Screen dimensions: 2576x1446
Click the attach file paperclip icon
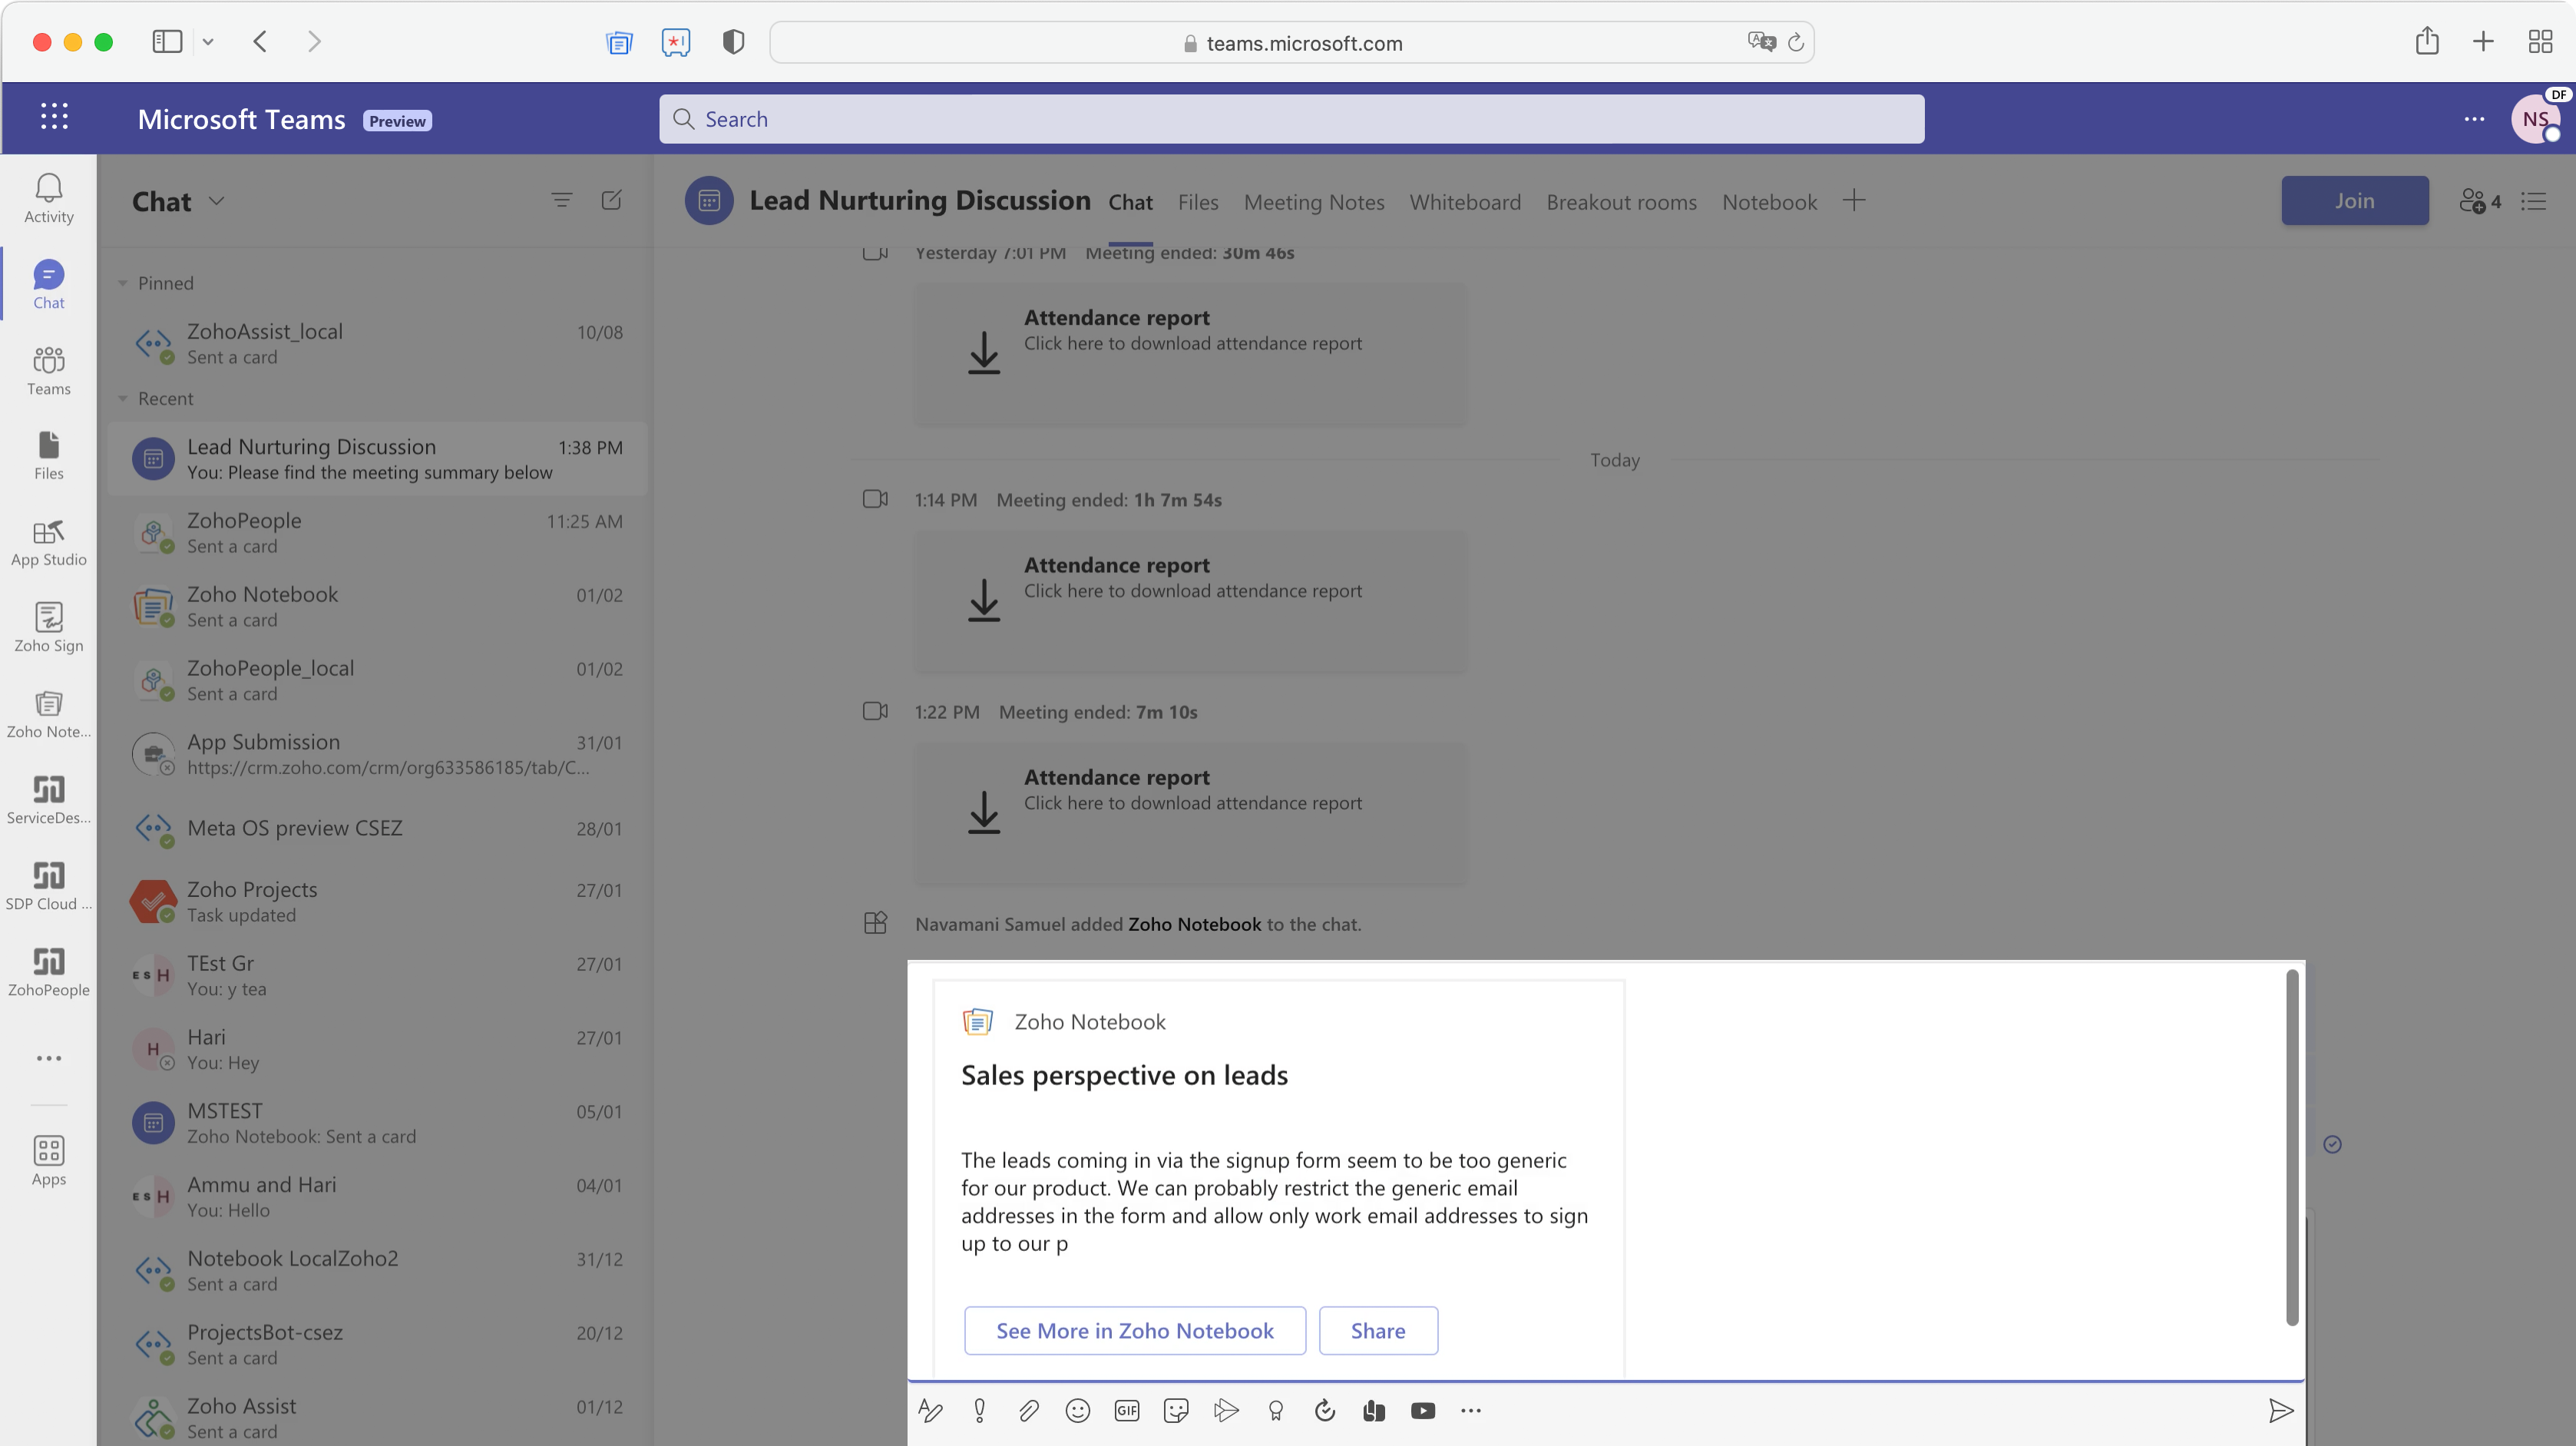click(1028, 1410)
